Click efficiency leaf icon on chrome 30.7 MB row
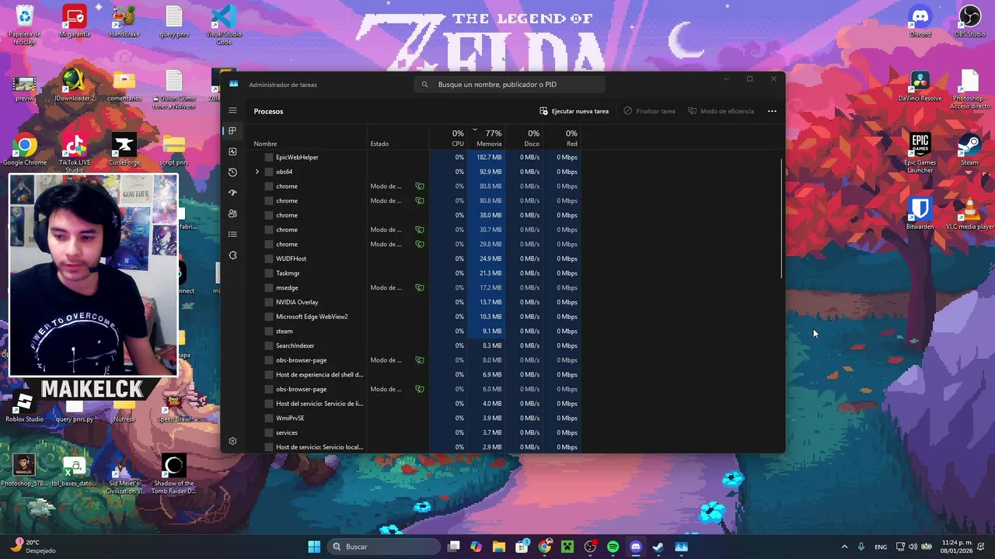The height and width of the screenshot is (559, 995). coord(420,230)
